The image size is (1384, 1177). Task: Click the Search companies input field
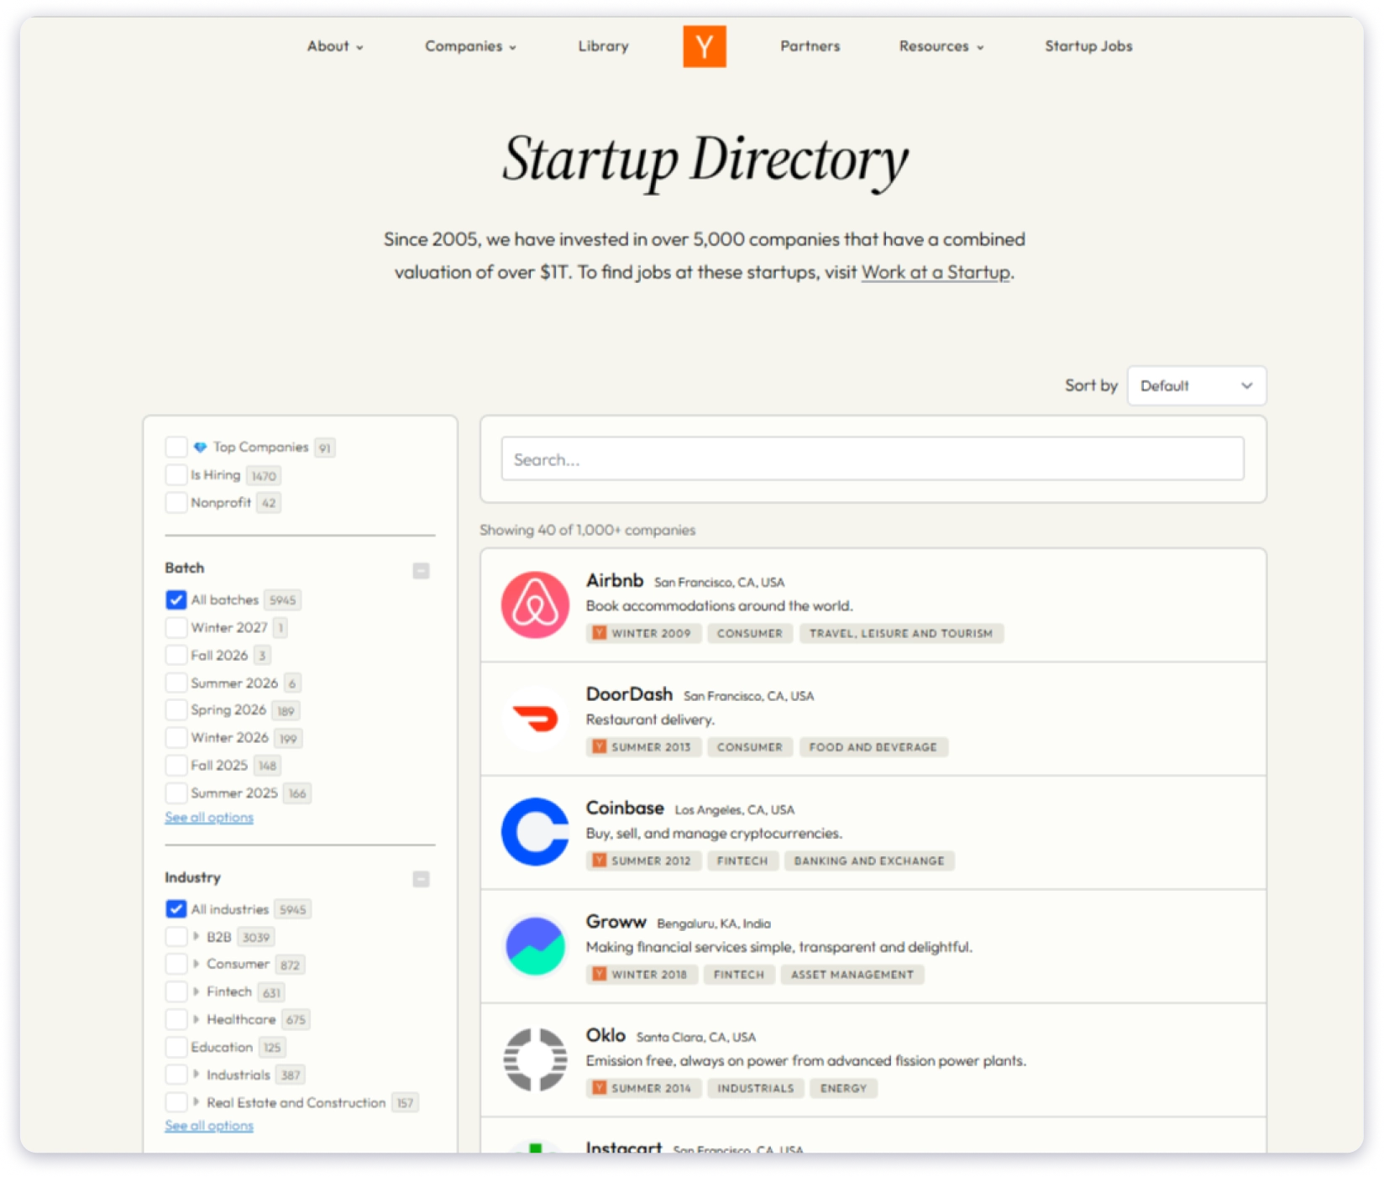[873, 458]
